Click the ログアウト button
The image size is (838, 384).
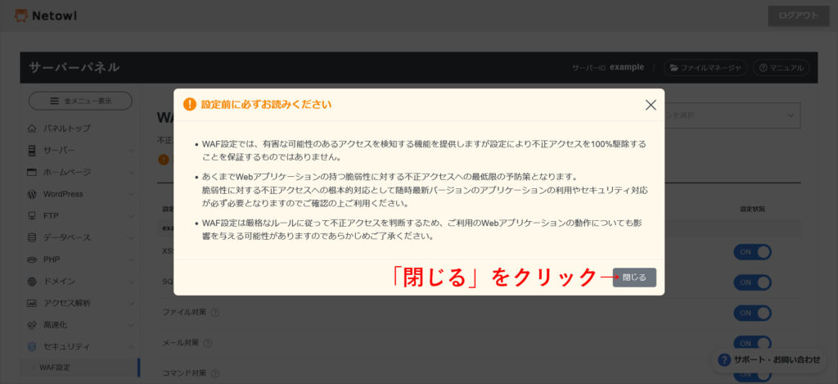point(799,16)
